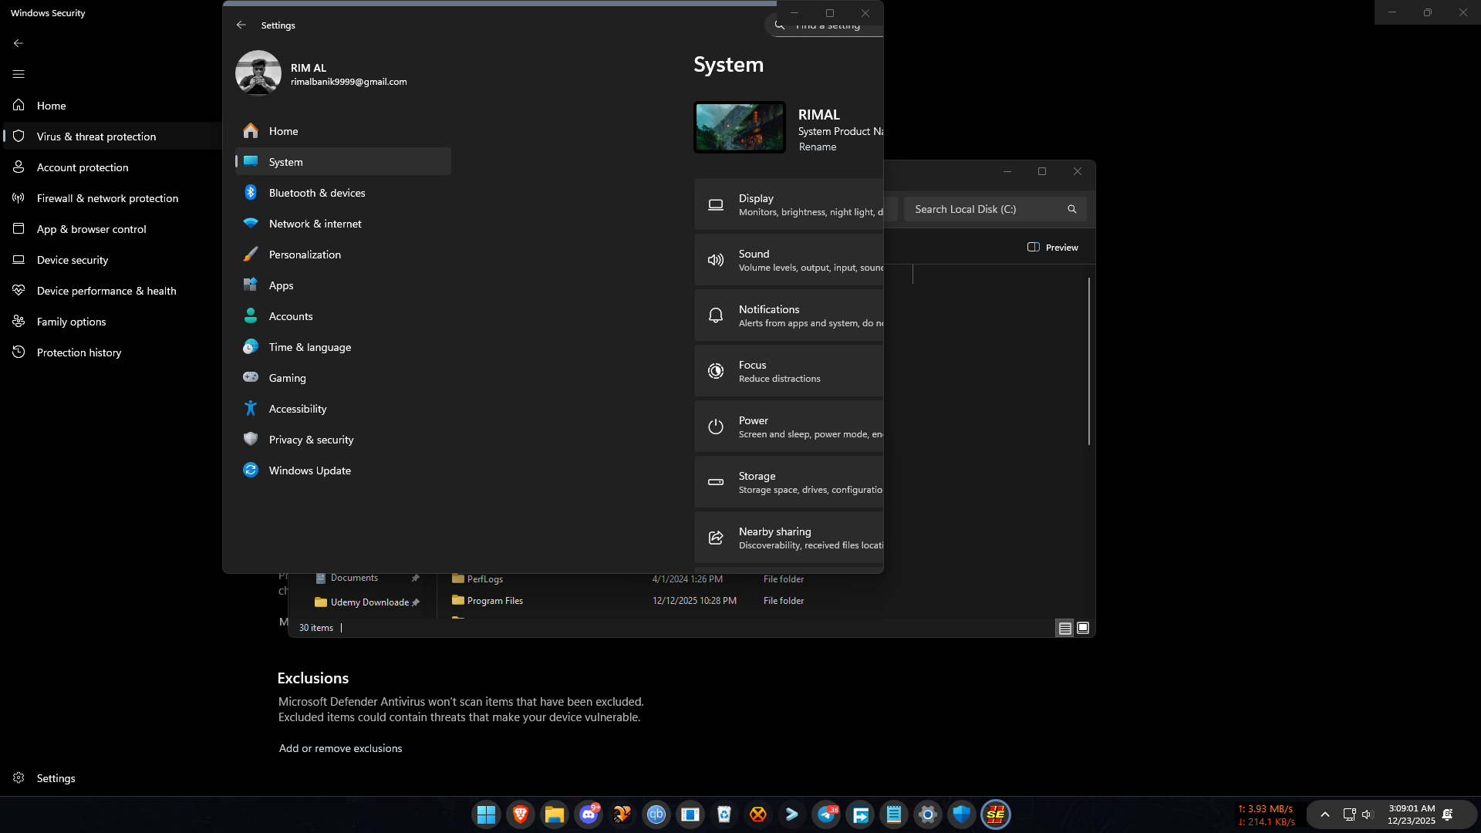1481x833 pixels.
Task: Open Accessibility settings
Action: [x=343, y=409]
